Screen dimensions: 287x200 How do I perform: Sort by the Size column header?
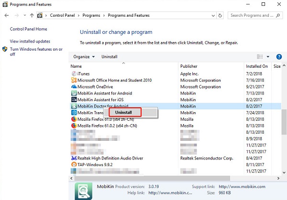click(x=277, y=66)
